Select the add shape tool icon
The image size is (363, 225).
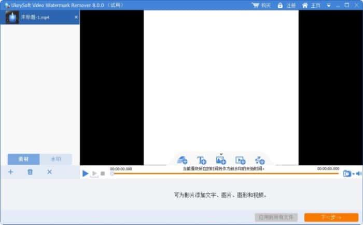pos(260,161)
